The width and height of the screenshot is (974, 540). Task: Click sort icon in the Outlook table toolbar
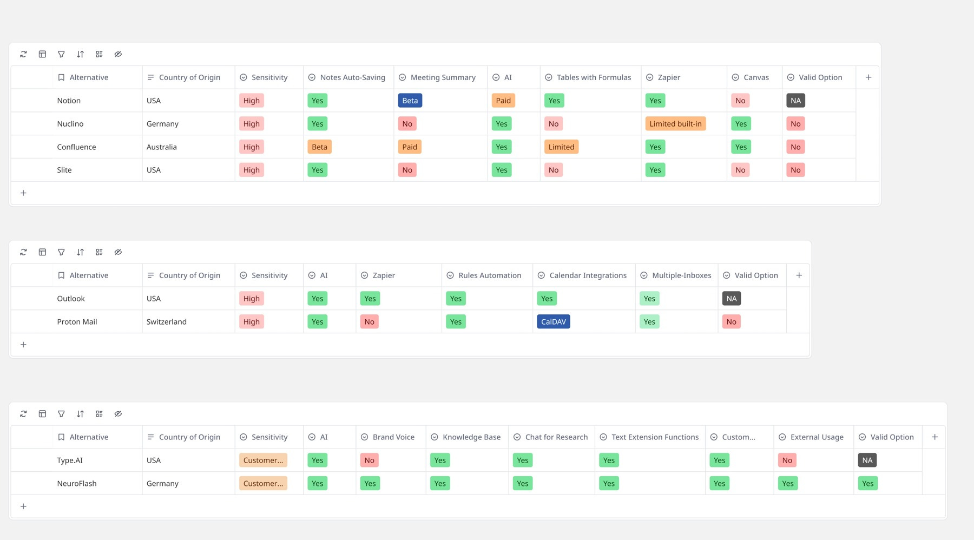point(80,252)
